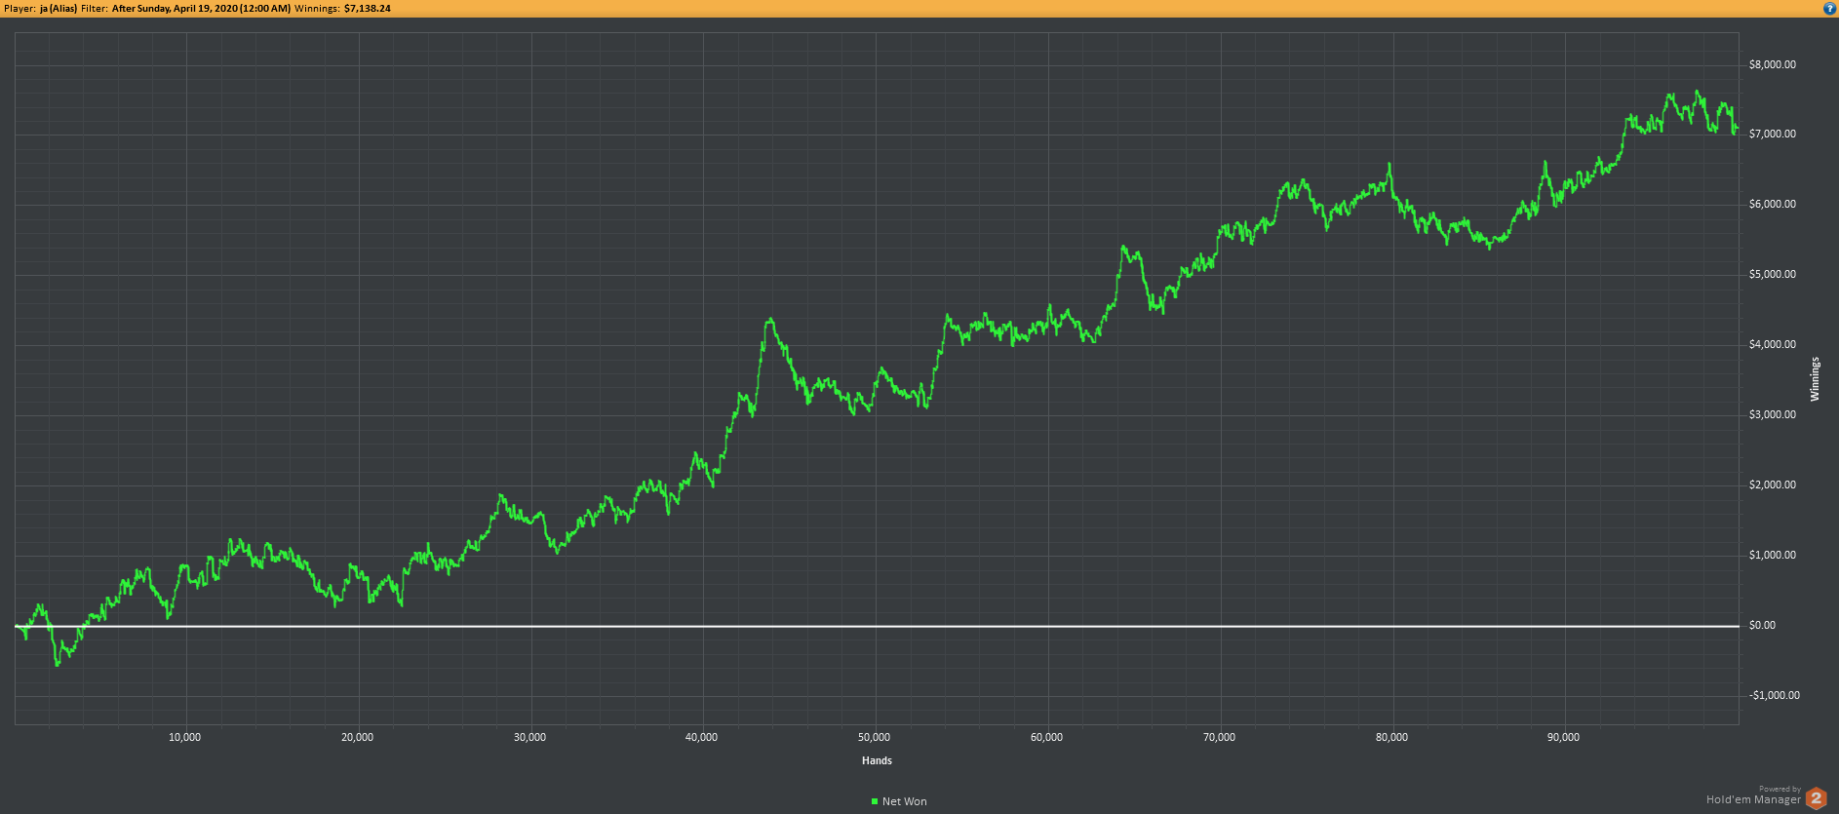Click the "$1,000.00" y-axis label
The width and height of the screenshot is (1839, 814).
(x=1773, y=555)
